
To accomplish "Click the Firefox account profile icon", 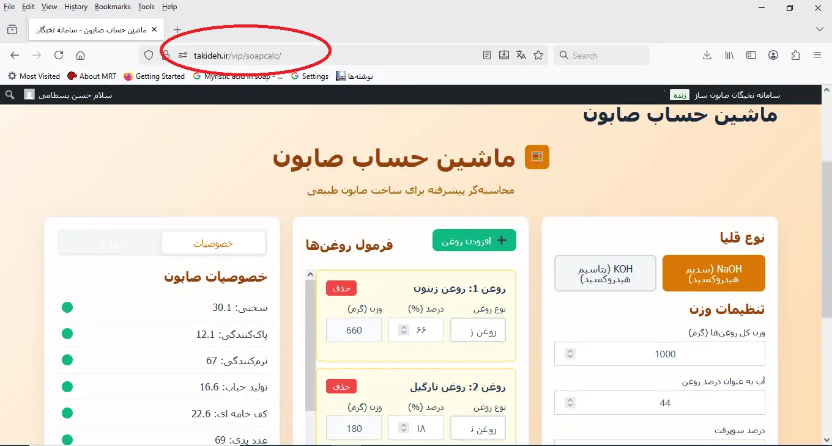I will pyautogui.click(x=773, y=56).
